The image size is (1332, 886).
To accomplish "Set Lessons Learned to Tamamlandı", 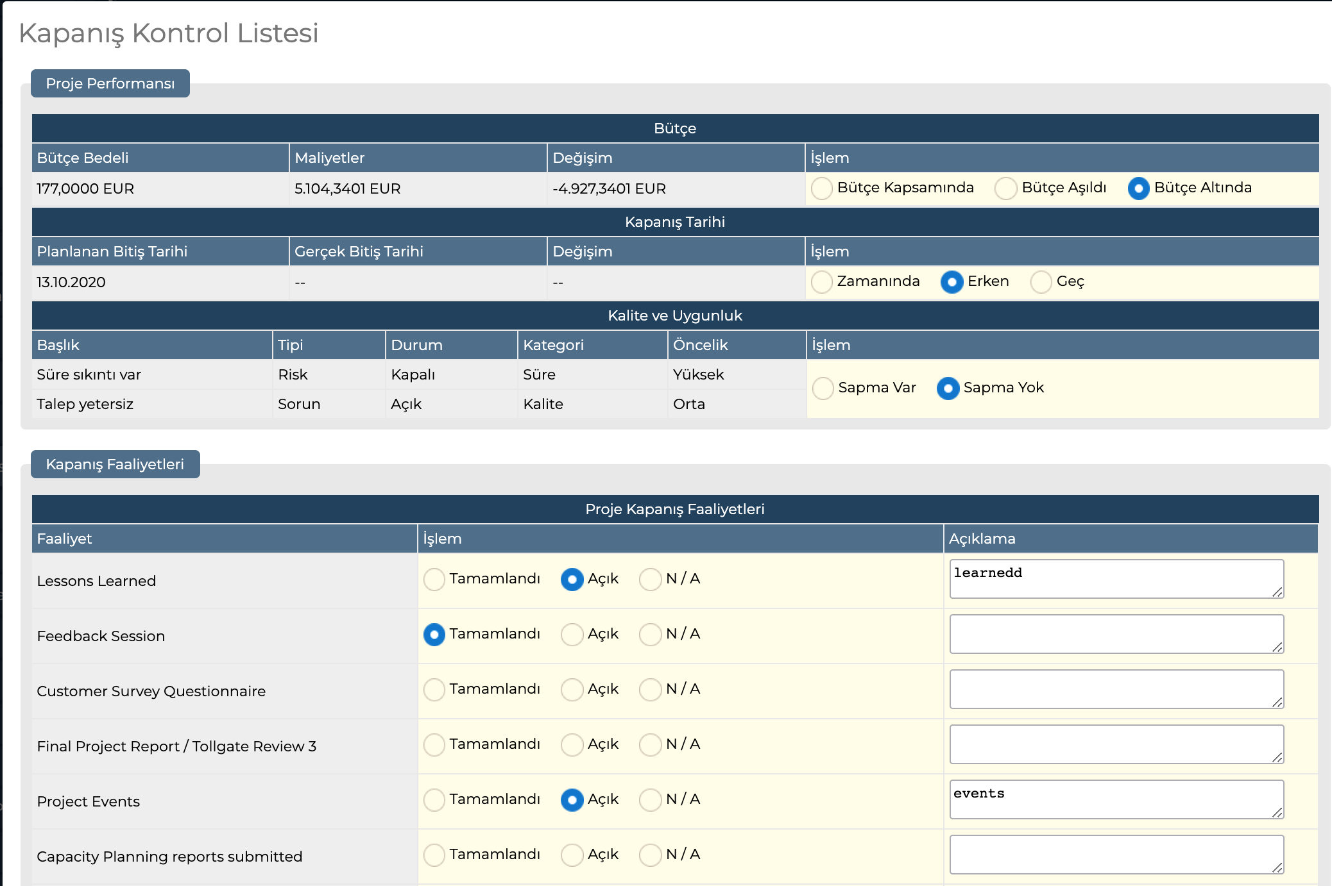I will click(x=434, y=580).
